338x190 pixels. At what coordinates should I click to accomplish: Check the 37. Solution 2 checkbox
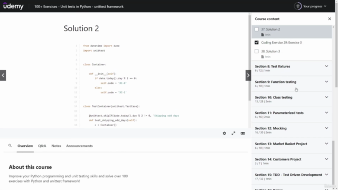[257, 30]
